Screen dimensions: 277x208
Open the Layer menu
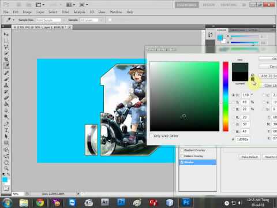pyautogui.click(x=40, y=12)
